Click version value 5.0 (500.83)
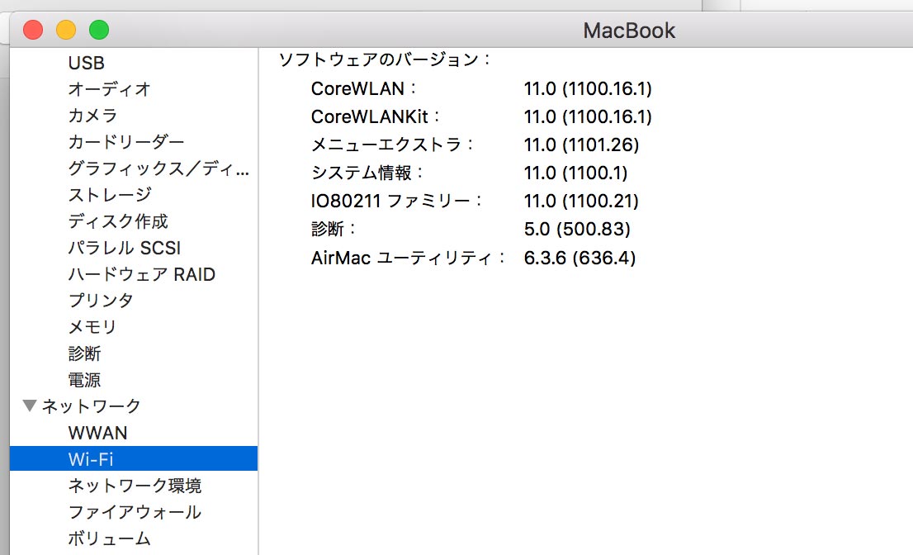 point(577,229)
